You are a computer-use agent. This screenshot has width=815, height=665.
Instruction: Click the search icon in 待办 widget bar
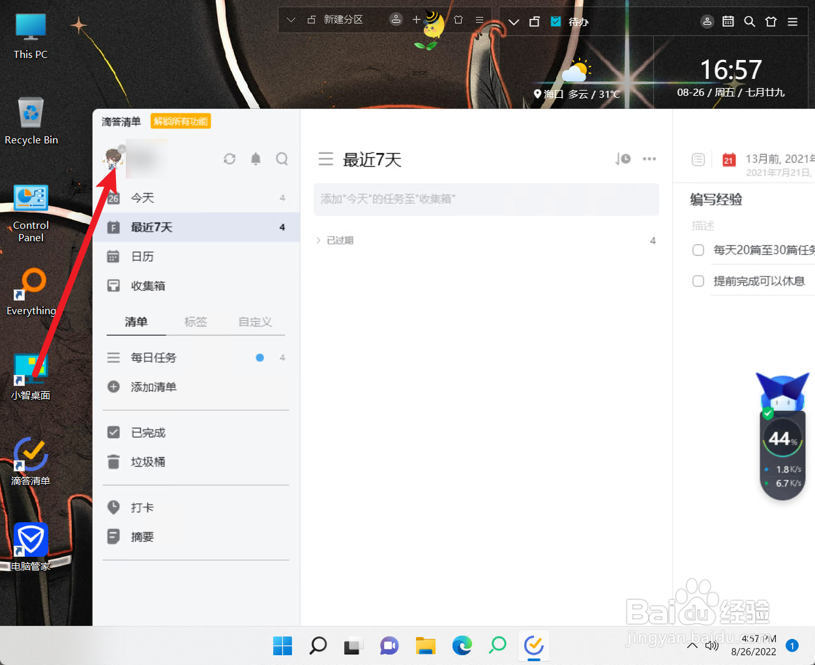[x=750, y=22]
